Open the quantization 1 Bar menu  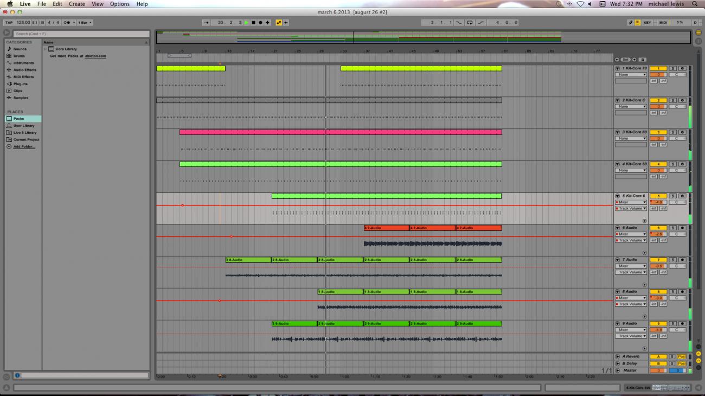85,23
